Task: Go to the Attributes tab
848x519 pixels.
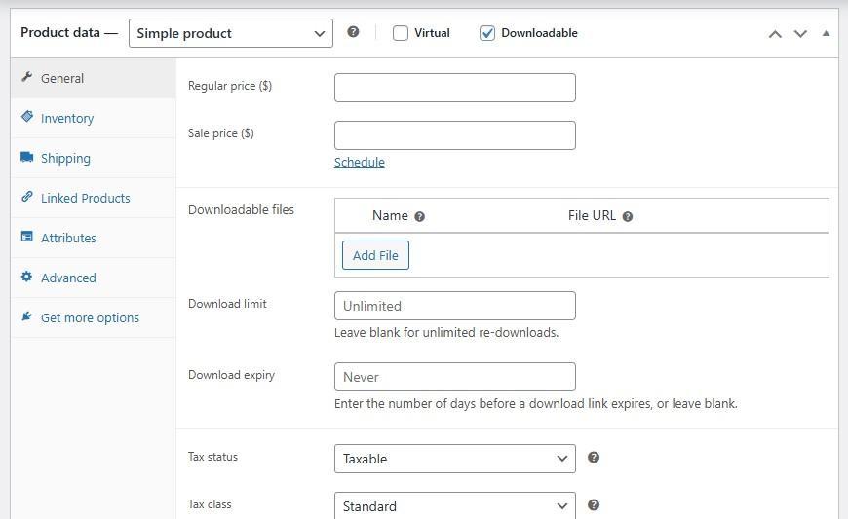Action: point(93,239)
